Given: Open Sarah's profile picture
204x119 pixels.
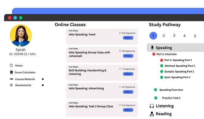Looking at the screenshot, I should click(21, 36).
